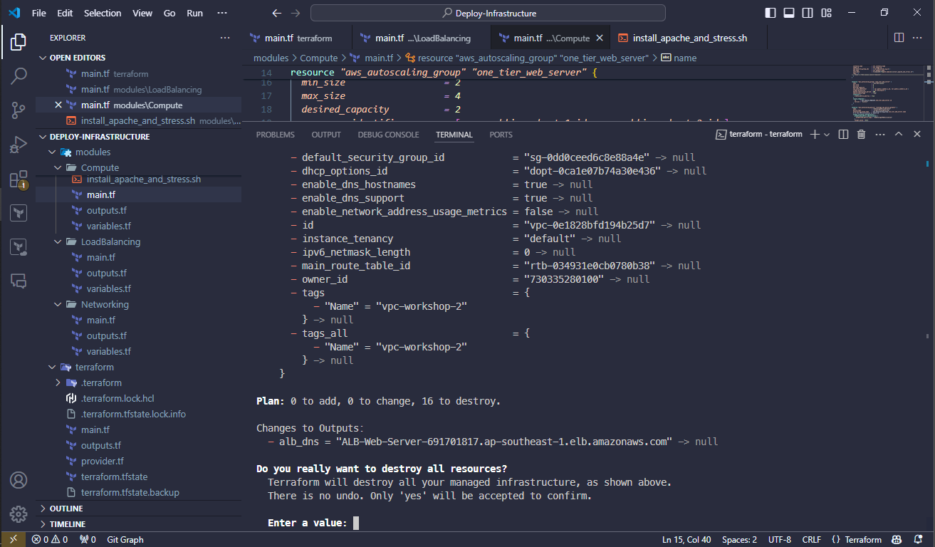Open the Accounts menu

(19, 479)
